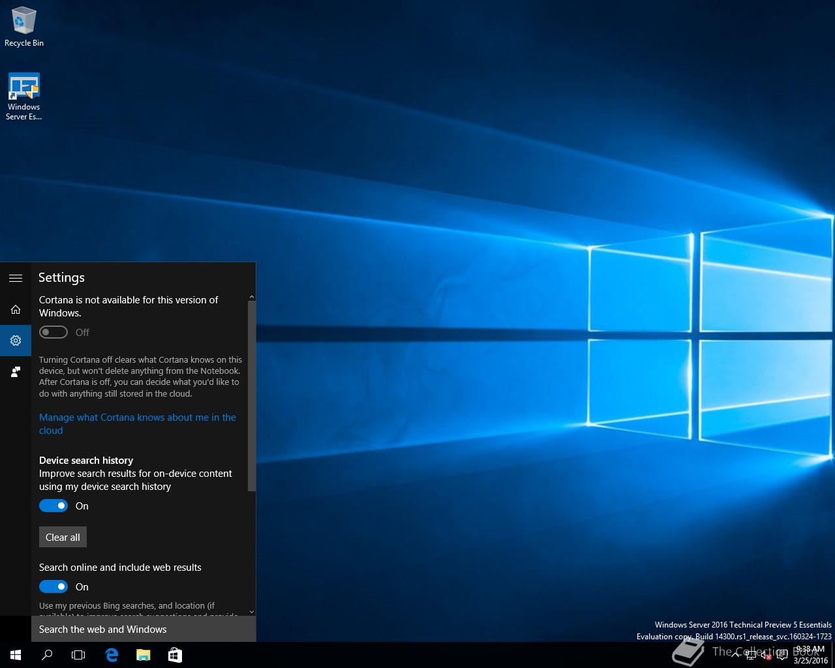The image size is (835, 668).
Task: Select the Windows Server Essentials shortcut
Action: click(x=24, y=97)
